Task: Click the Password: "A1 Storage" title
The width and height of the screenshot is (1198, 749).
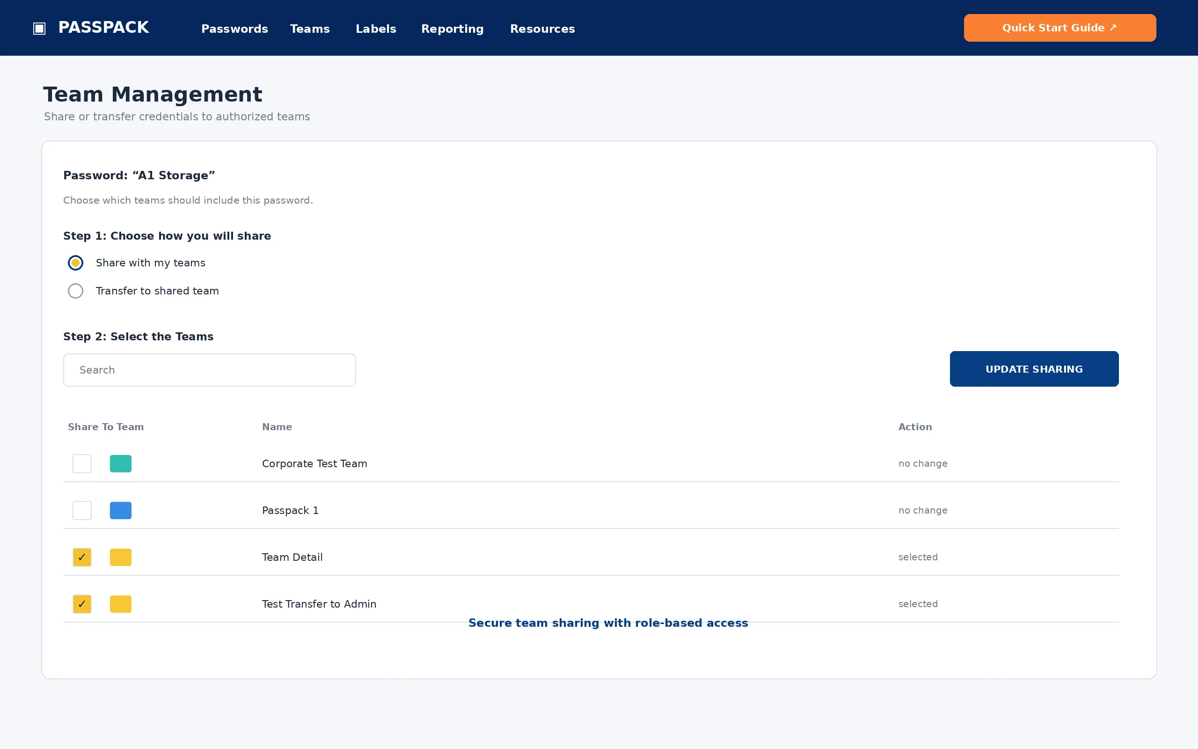Action: coord(139,176)
